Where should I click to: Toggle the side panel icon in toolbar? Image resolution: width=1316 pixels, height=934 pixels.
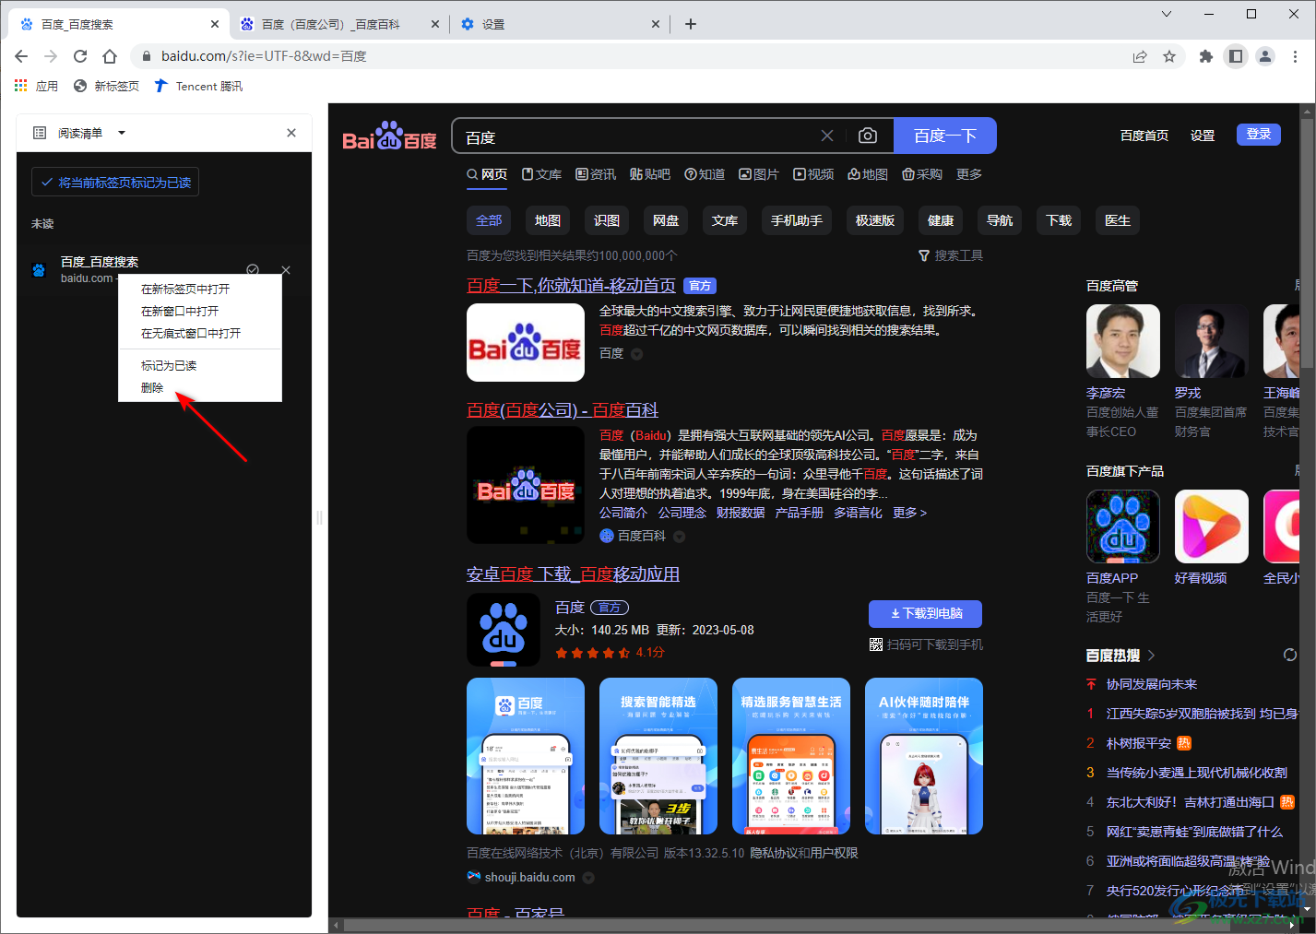1236,56
